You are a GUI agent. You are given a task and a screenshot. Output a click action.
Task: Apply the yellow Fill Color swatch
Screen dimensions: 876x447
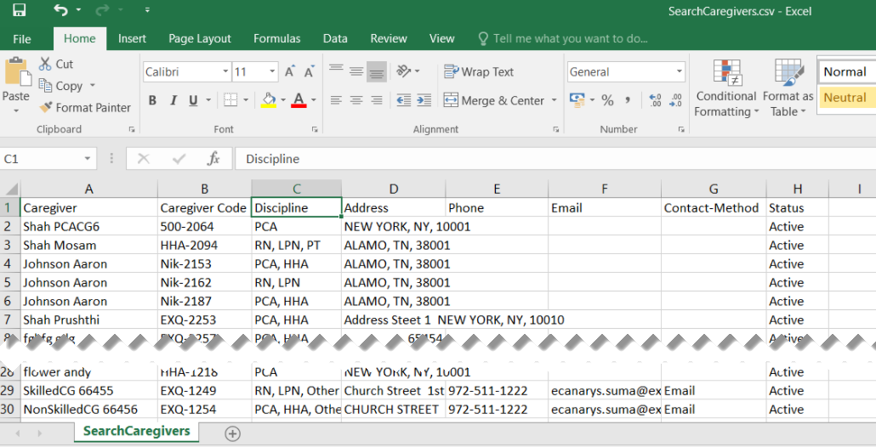[269, 100]
